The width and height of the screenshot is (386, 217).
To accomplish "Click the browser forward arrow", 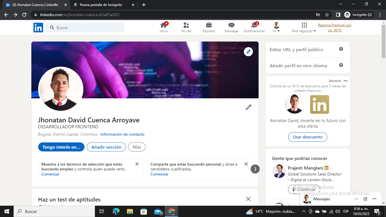I will (x=15, y=15).
